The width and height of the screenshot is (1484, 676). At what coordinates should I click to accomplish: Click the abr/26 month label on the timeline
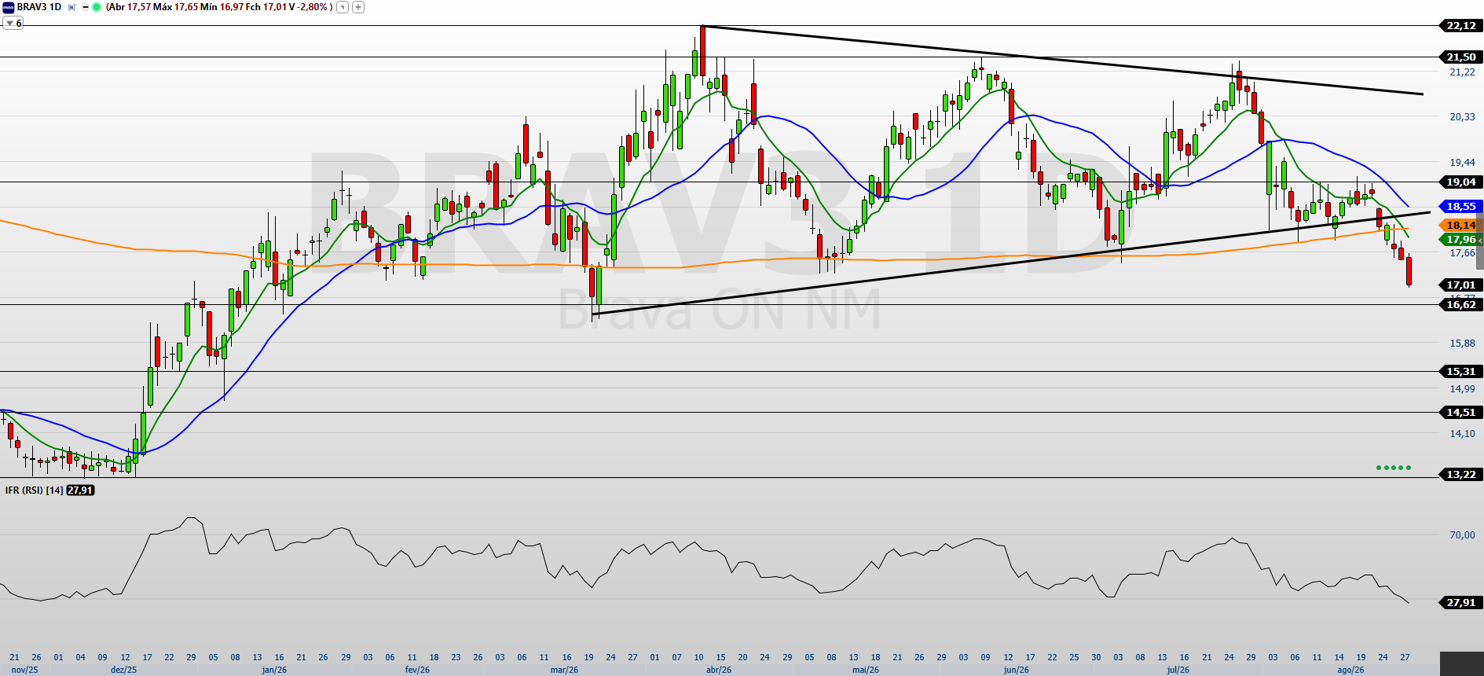coord(719,670)
